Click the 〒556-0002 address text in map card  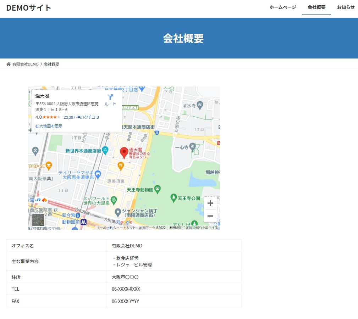point(67,106)
